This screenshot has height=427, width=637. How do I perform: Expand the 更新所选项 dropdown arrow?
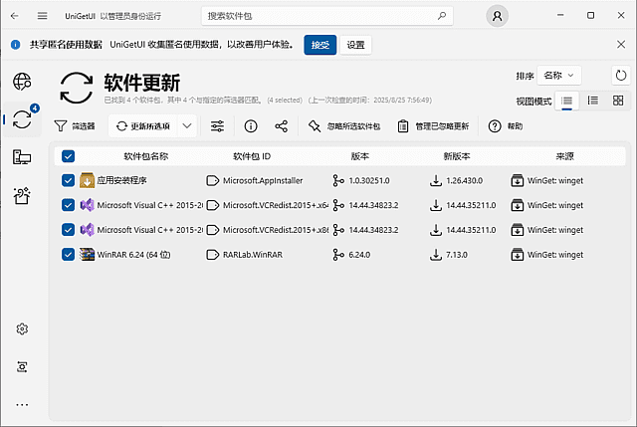(187, 126)
